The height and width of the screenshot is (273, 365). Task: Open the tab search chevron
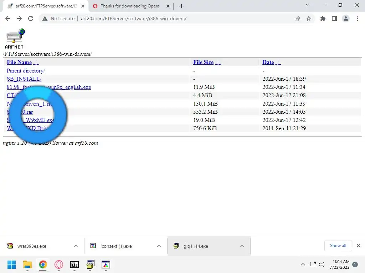point(308,5)
